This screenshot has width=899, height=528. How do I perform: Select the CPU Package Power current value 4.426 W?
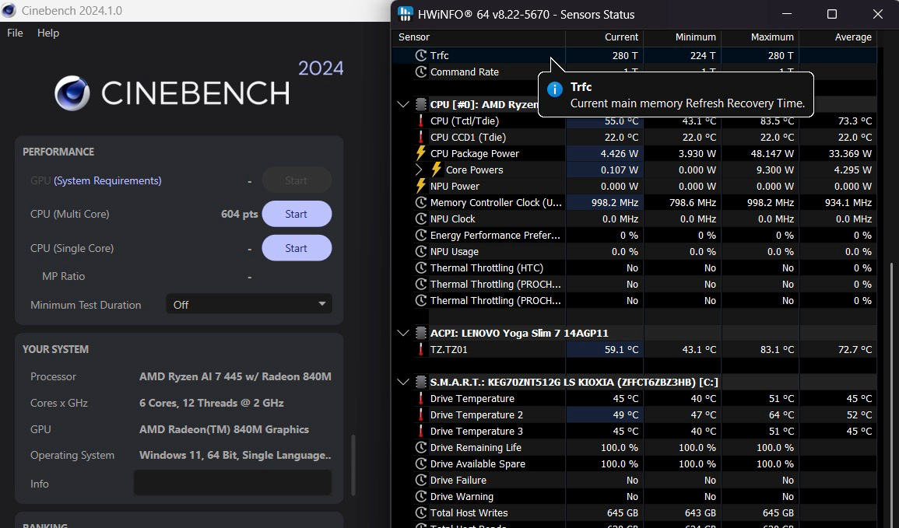click(x=620, y=153)
